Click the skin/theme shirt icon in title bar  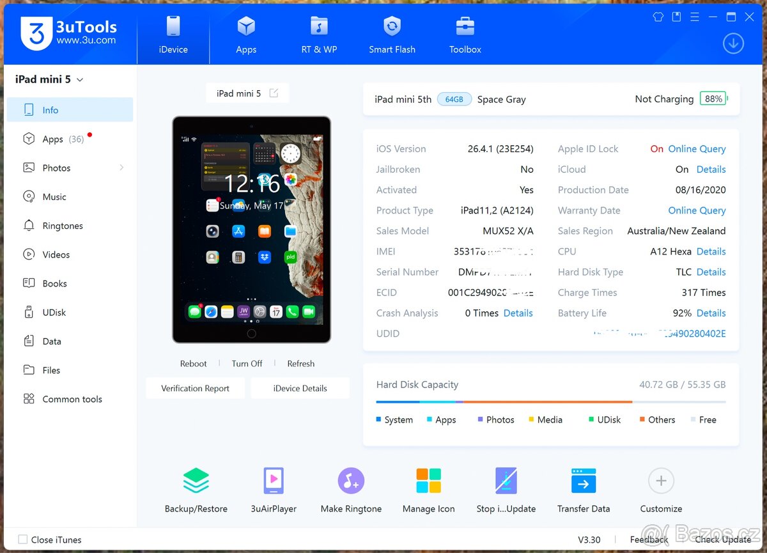pos(658,17)
